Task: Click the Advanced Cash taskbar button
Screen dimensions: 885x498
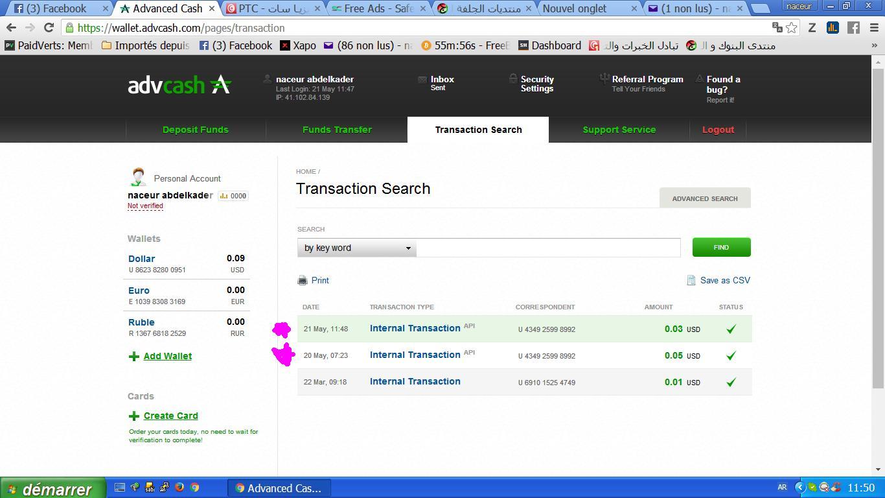Action: tap(279, 488)
